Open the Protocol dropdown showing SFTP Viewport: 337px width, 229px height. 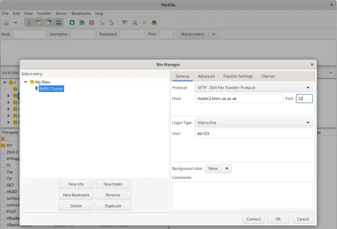(x=254, y=87)
